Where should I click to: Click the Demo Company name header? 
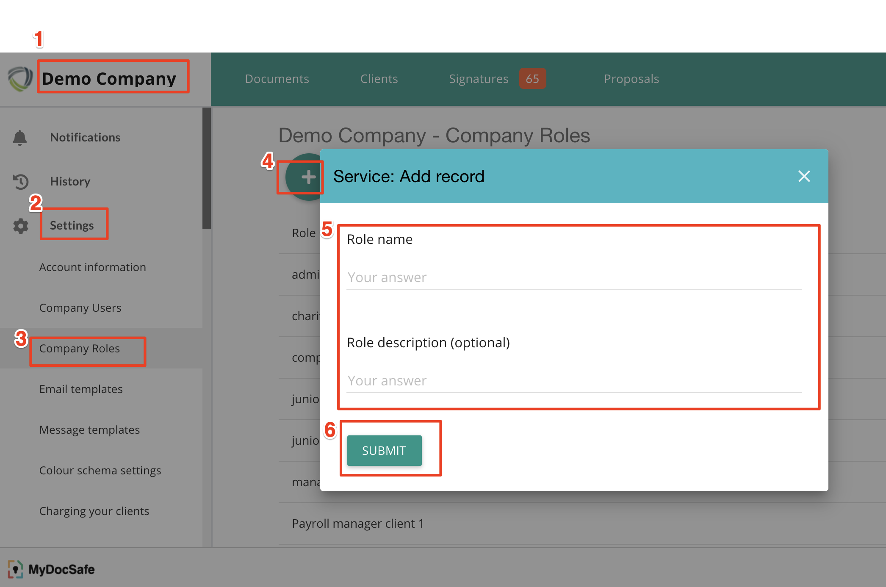[x=109, y=79]
